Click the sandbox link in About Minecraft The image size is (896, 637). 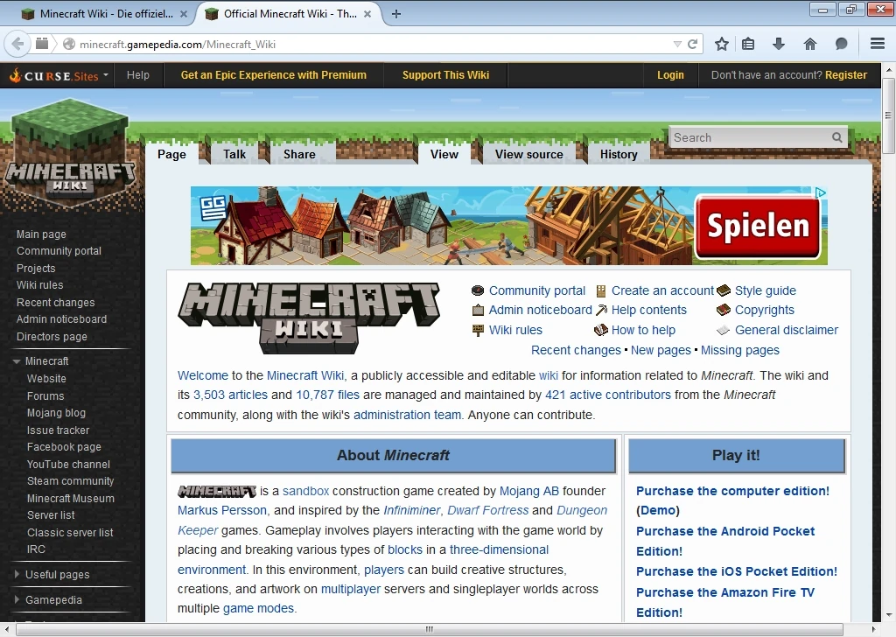pyautogui.click(x=305, y=491)
